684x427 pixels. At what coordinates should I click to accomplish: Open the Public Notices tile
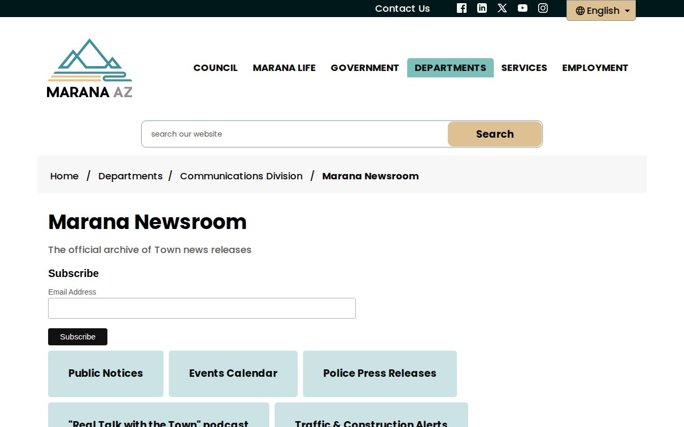pos(106,374)
